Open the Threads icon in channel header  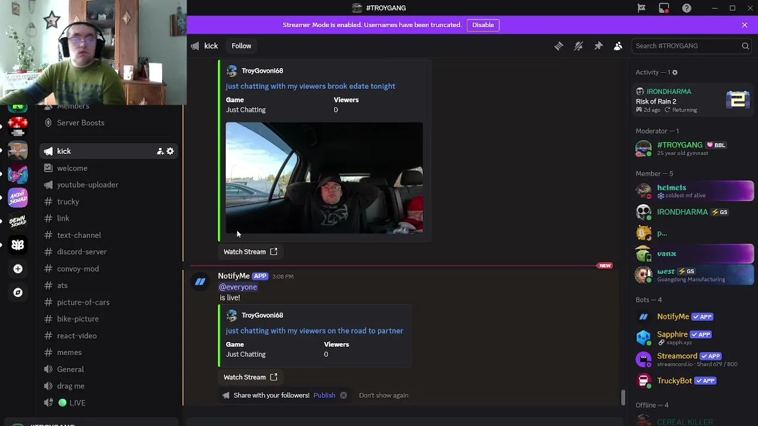(x=558, y=46)
